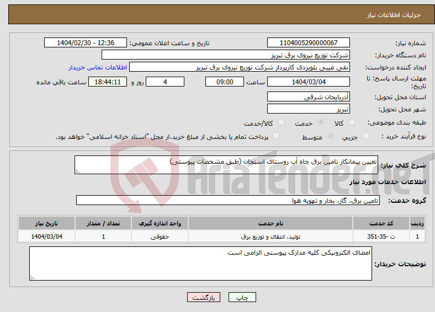Click the بازگشت (back) button
The image size is (435, 312).
tap(204, 297)
